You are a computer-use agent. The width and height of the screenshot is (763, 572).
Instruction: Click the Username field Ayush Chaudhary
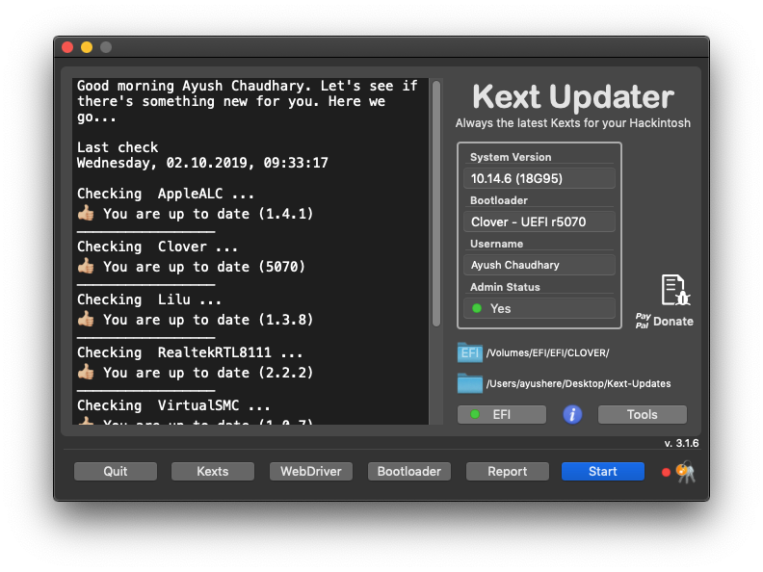point(539,265)
